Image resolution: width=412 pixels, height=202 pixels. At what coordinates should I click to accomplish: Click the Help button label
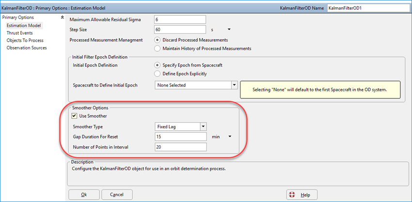305,195
